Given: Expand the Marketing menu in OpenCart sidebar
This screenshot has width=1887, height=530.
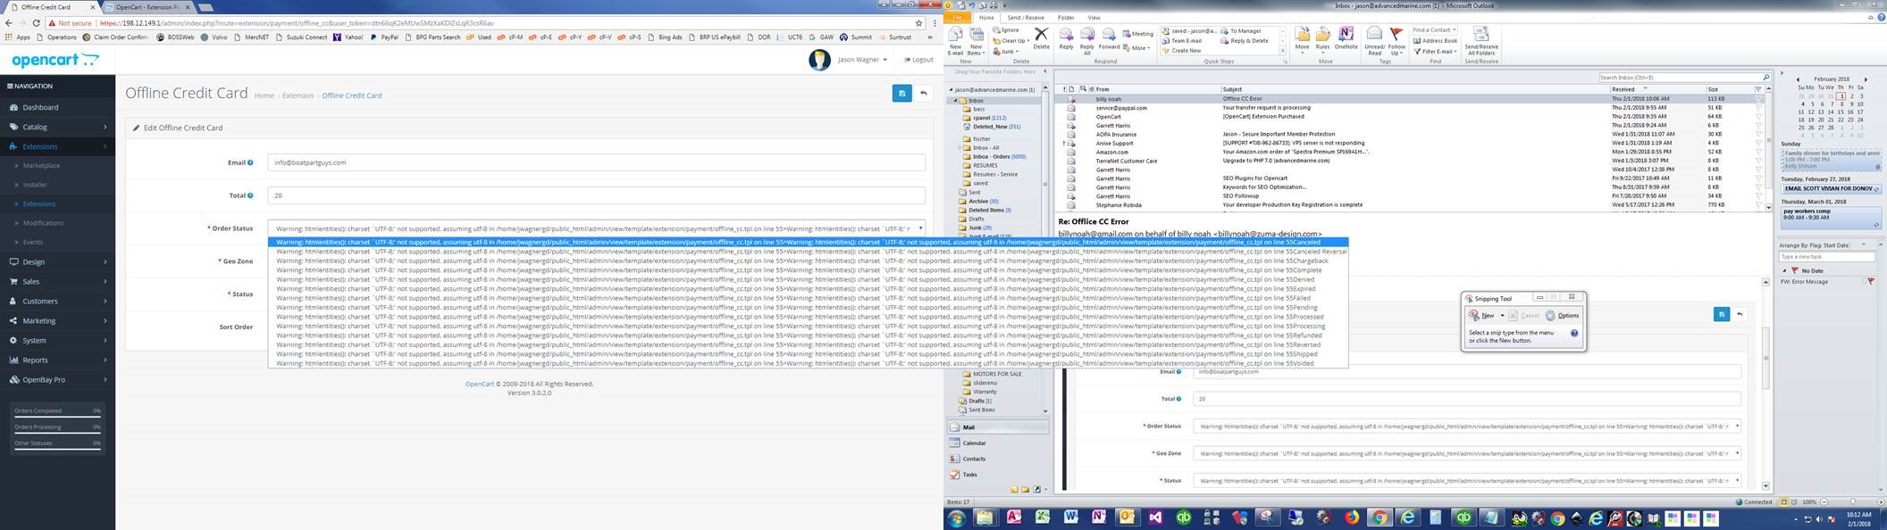Looking at the screenshot, I should tap(58, 320).
